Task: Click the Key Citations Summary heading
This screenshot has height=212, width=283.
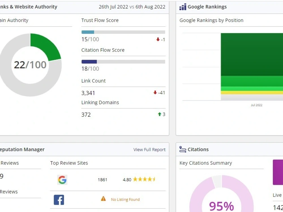Action: coord(205,163)
